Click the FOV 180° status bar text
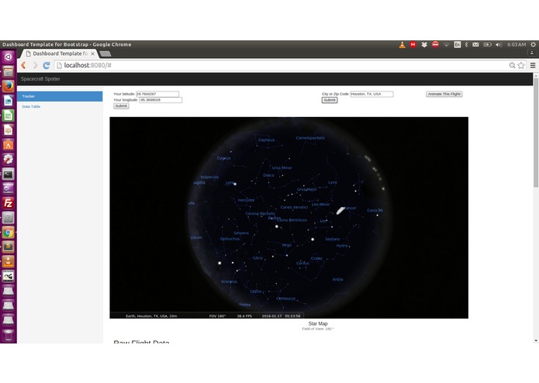 (217, 316)
